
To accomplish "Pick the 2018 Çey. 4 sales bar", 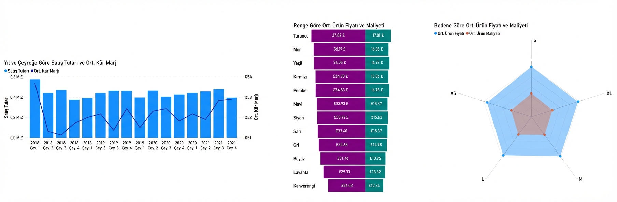I will 74,119.
